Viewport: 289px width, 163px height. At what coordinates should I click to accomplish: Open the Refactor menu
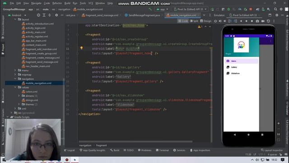tap(57, 3)
